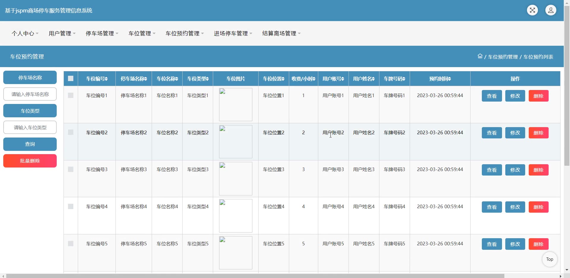Expand the 结算离场管理 dropdown menu
The height and width of the screenshot is (278, 570).
281,34
